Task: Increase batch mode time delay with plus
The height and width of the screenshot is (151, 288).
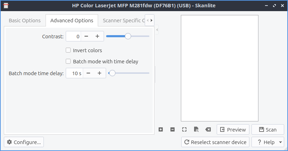Action: tap(99, 73)
